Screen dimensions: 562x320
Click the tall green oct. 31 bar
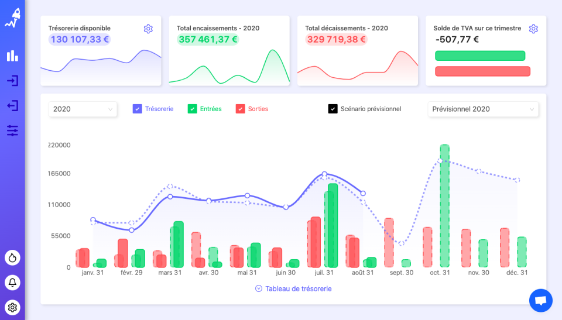click(x=444, y=206)
